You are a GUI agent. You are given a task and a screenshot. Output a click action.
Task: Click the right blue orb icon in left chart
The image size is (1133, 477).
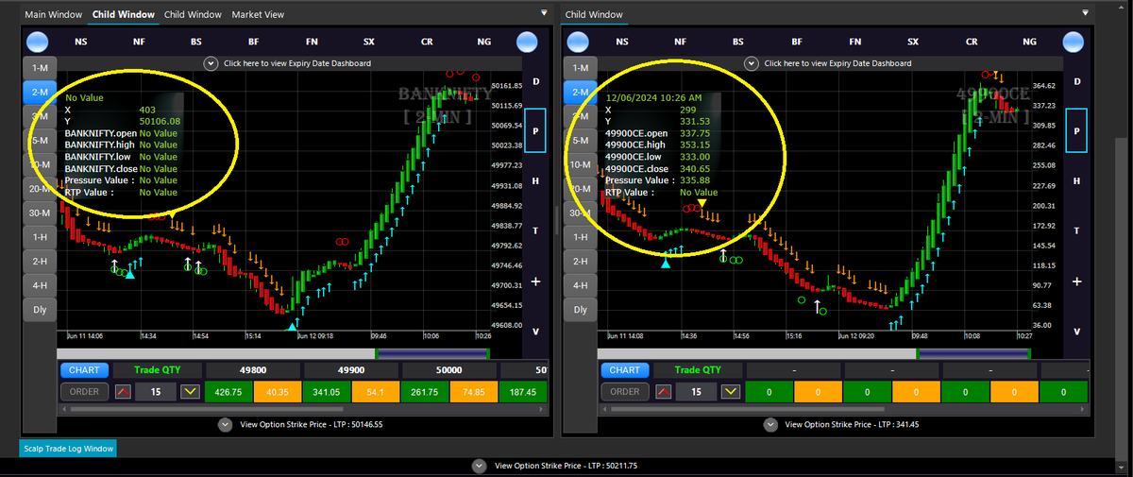[x=527, y=42]
